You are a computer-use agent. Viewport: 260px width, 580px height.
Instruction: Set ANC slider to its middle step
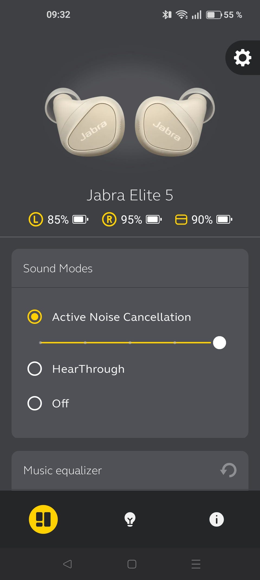(x=130, y=343)
